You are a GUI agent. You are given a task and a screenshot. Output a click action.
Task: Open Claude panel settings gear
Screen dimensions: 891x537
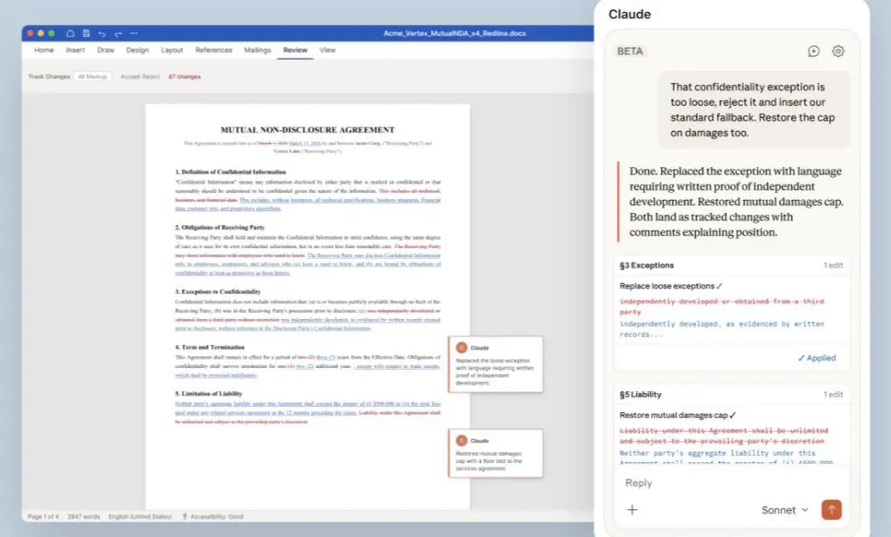pyautogui.click(x=838, y=51)
